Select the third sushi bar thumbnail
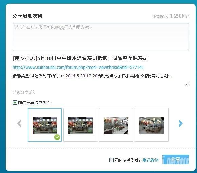Screen dimensions: 197x173 116,125
